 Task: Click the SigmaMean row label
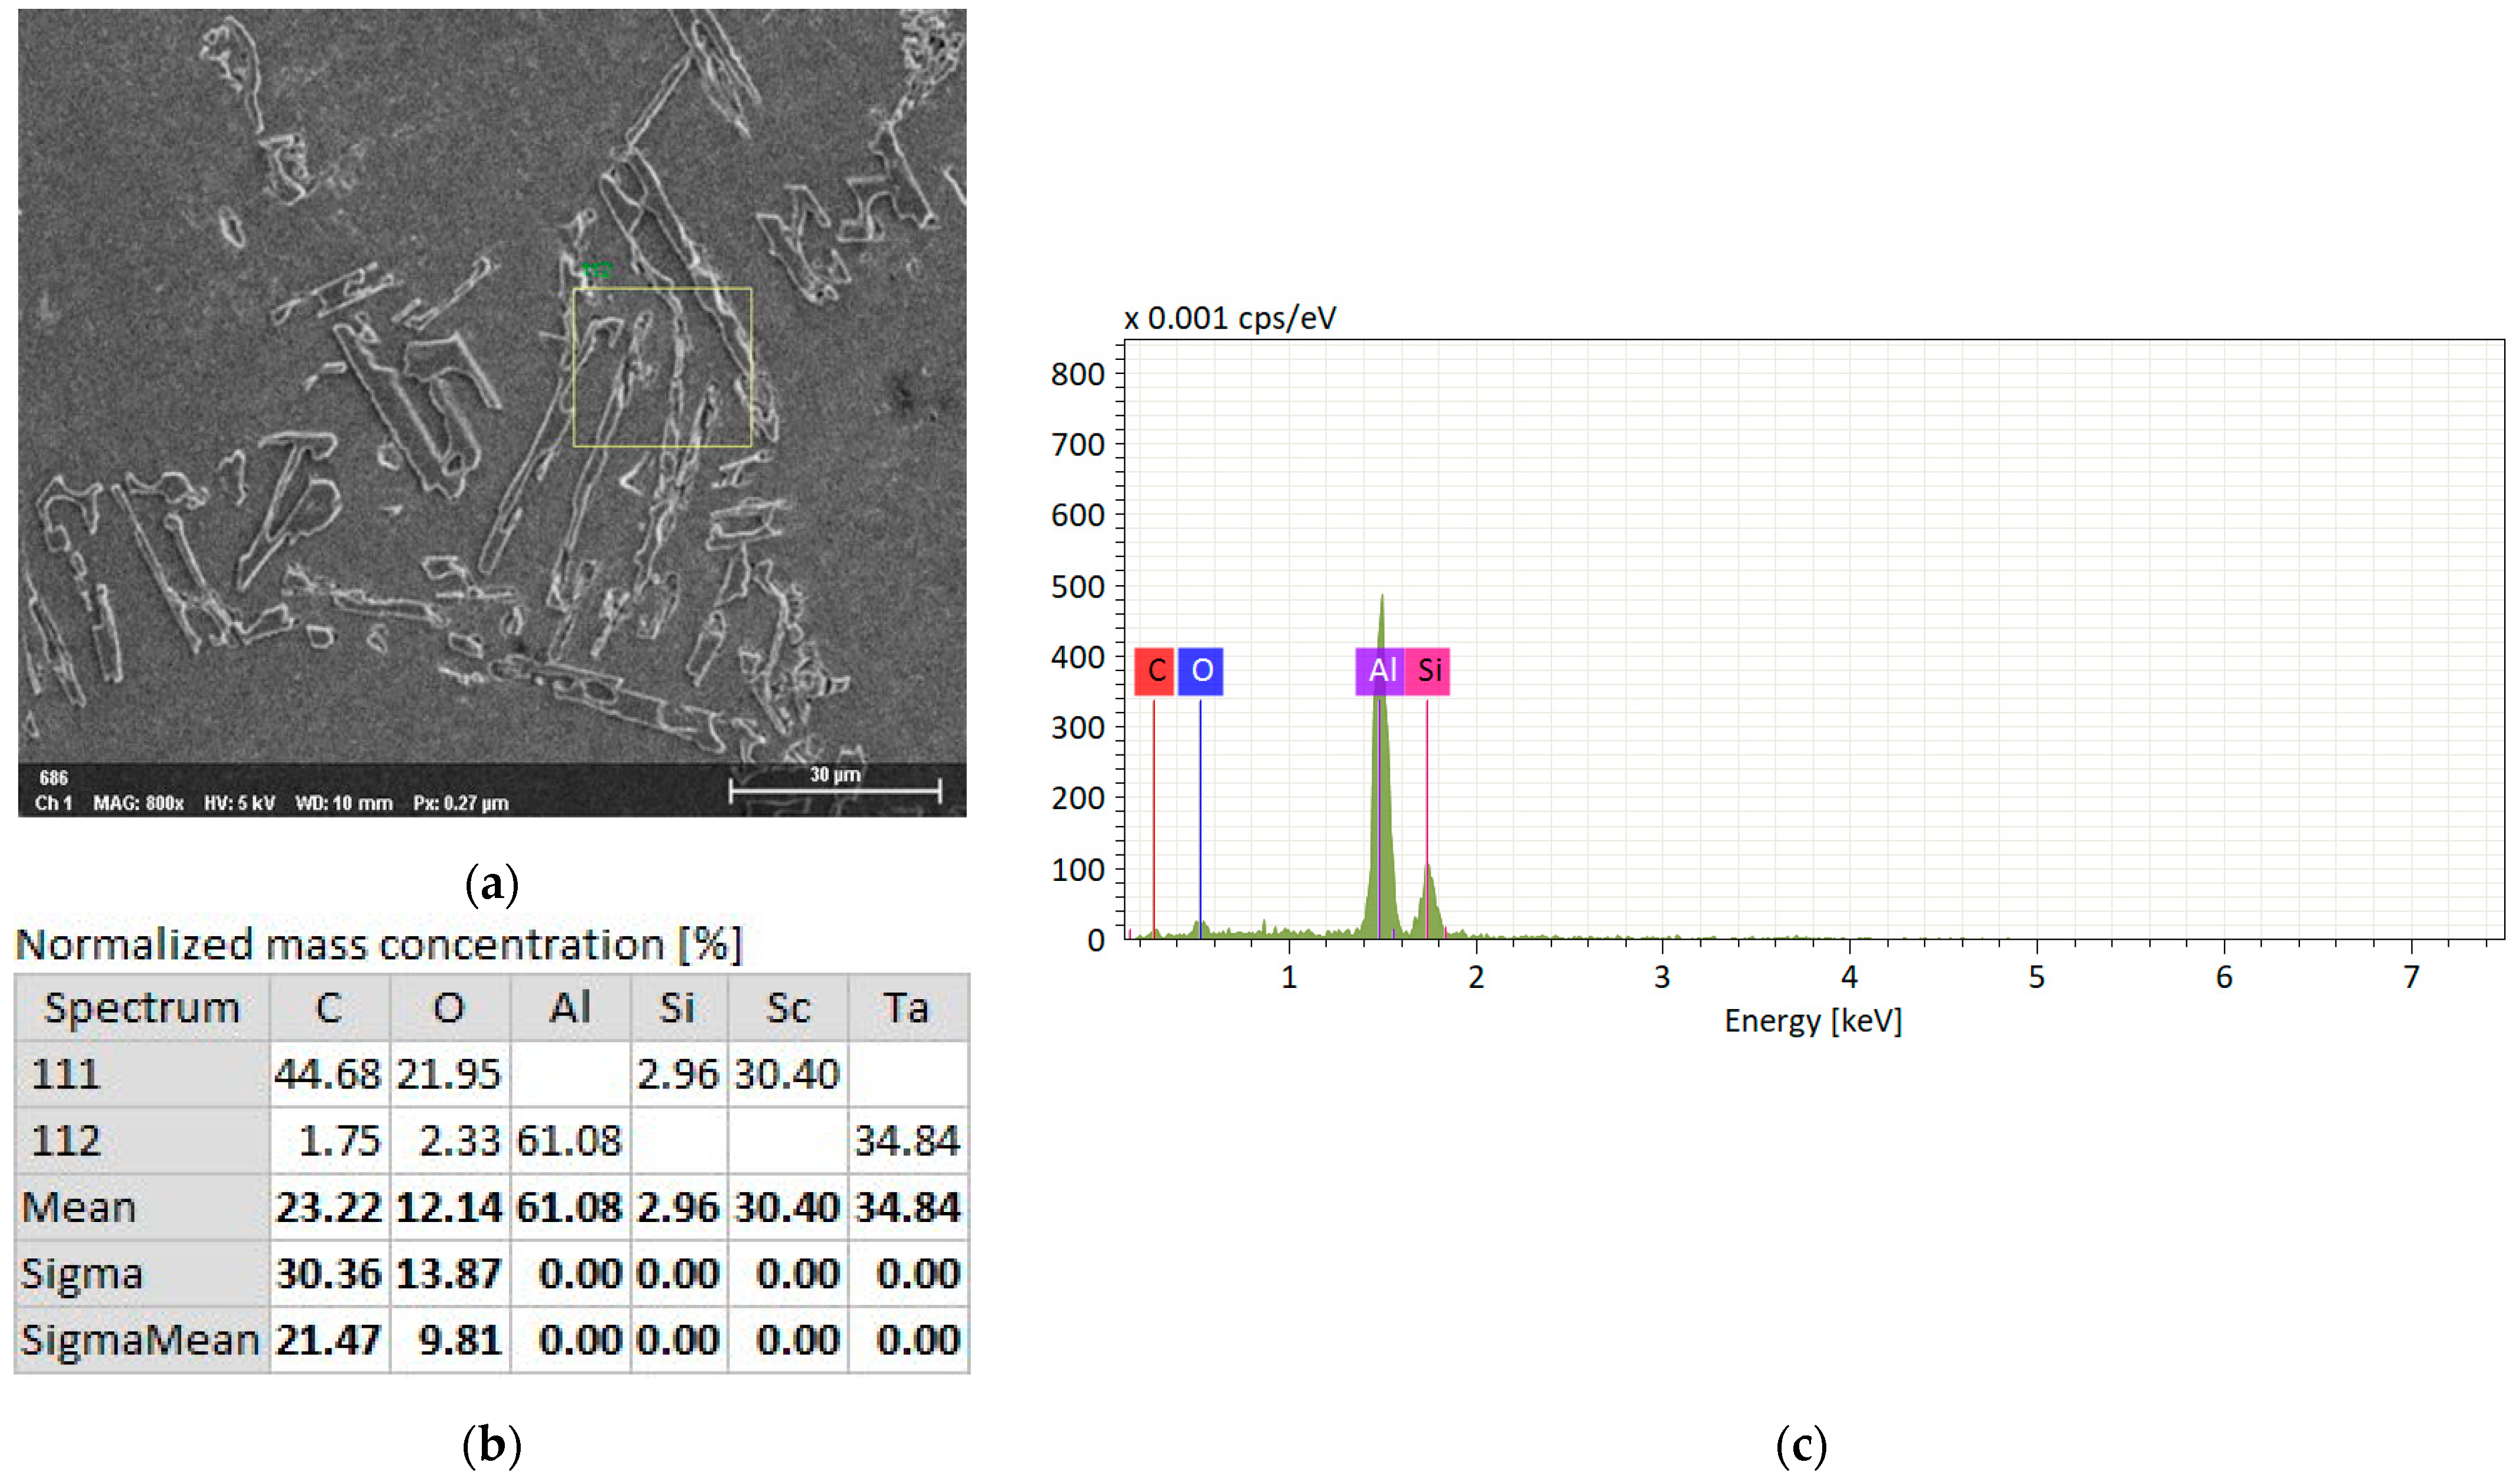140,1340
